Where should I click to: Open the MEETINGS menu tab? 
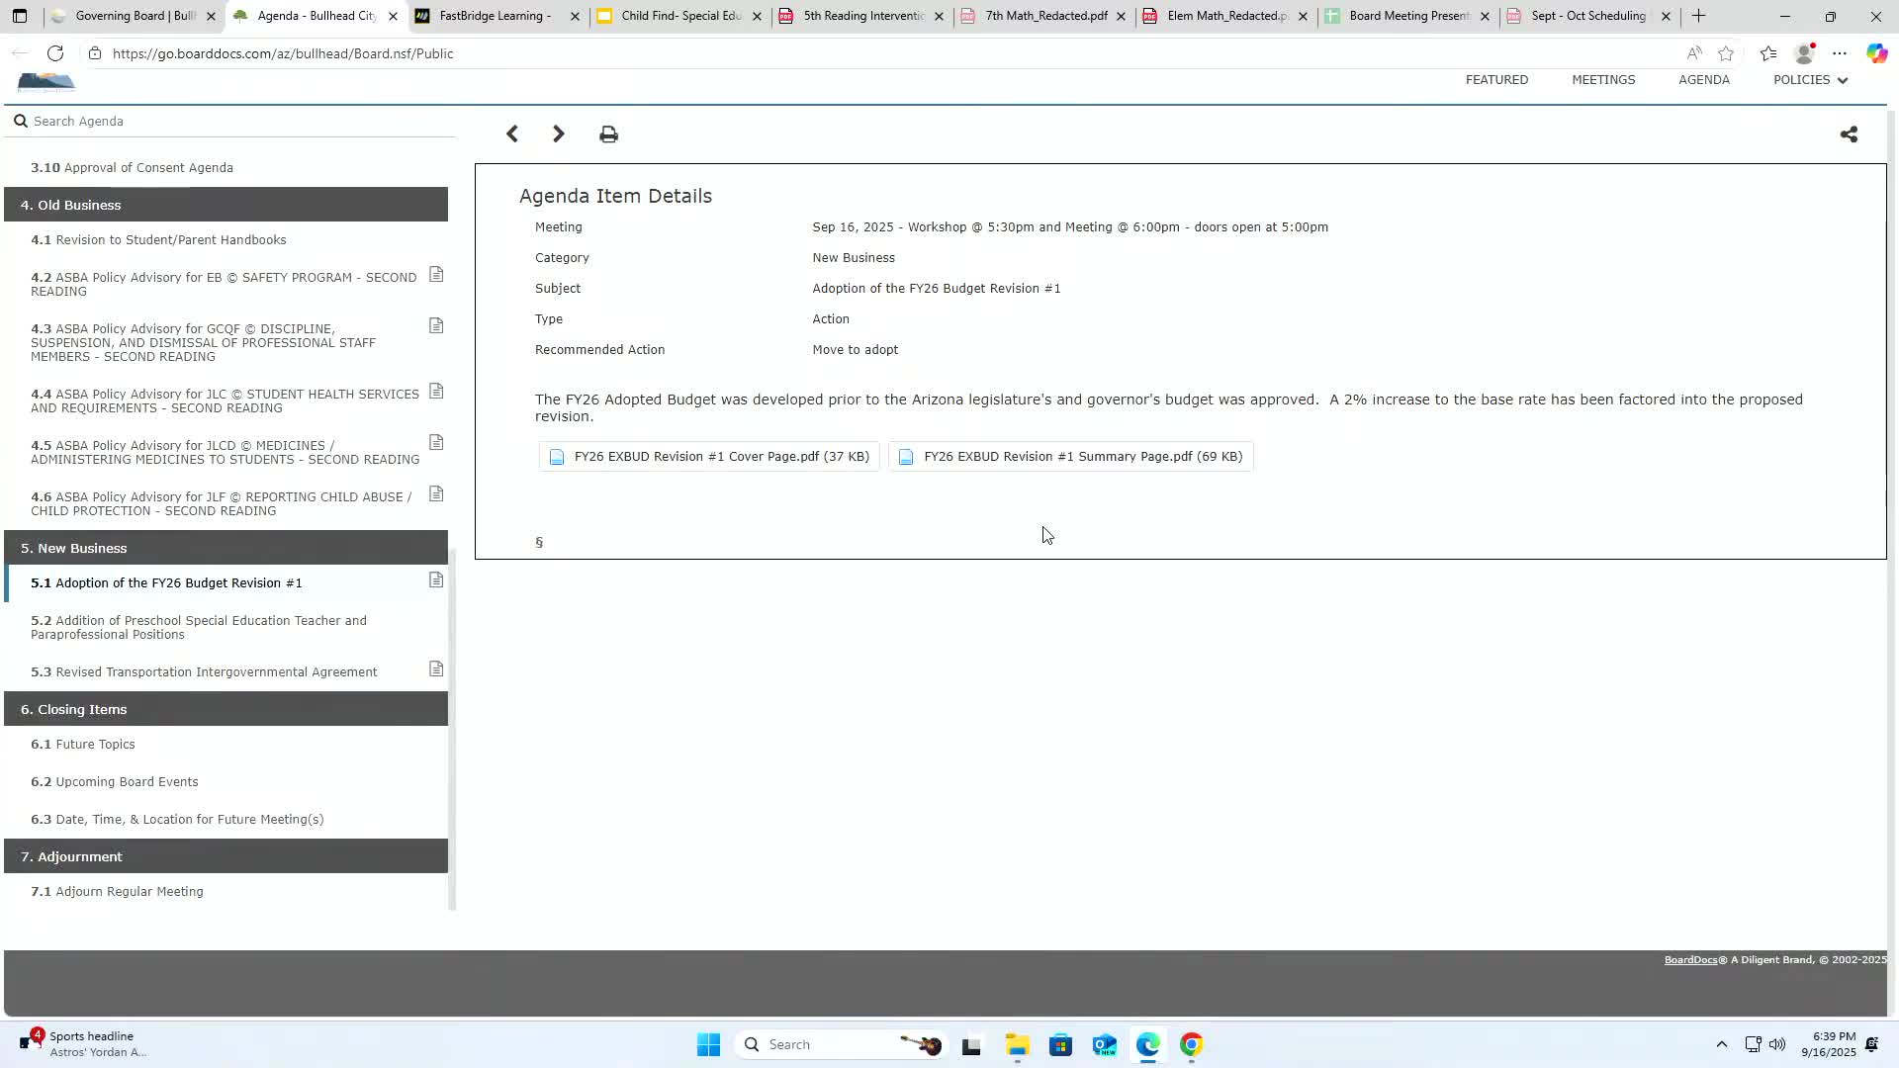click(1603, 80)
